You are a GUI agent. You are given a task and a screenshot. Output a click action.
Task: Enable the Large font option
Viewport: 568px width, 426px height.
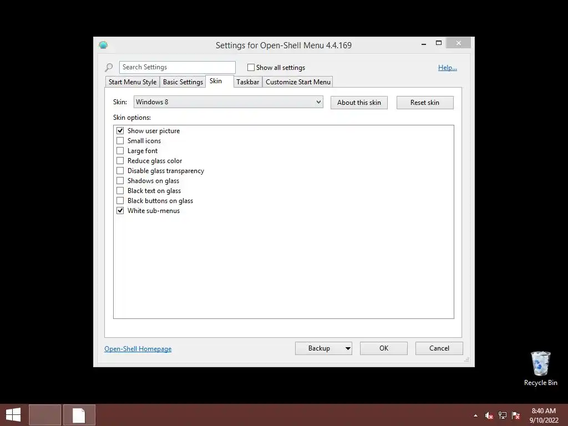pyautogui.click(x=120, y=151)
